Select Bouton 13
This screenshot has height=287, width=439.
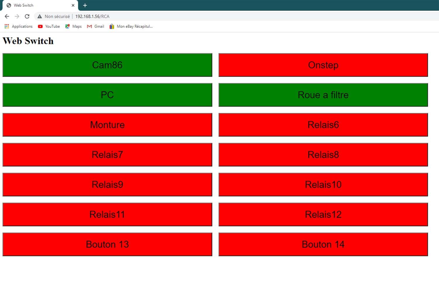(x=107, y=244)
